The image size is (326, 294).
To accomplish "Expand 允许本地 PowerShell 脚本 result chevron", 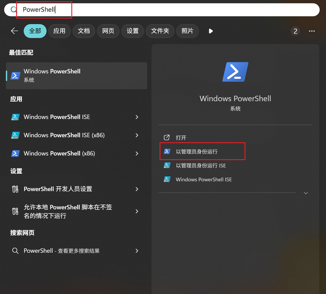I will pyautogui.click(x=137, y=211).
